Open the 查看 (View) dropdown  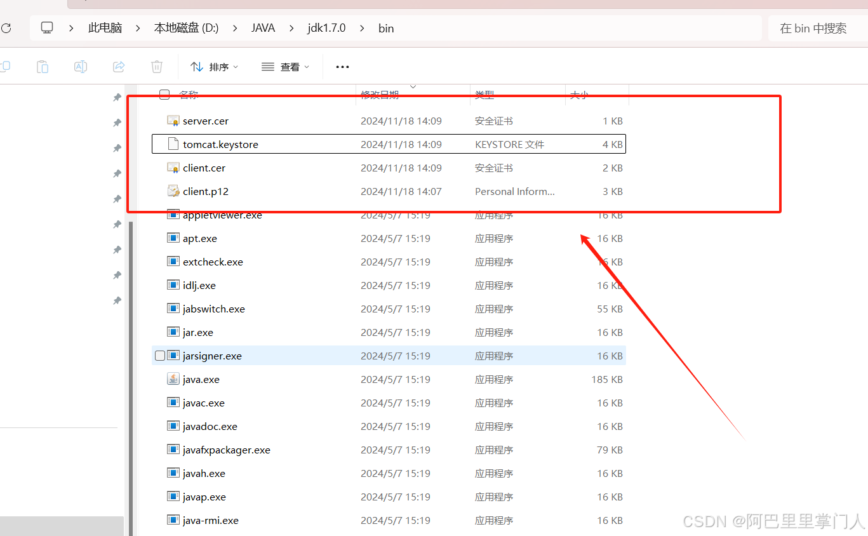click(x=284, y=67)
